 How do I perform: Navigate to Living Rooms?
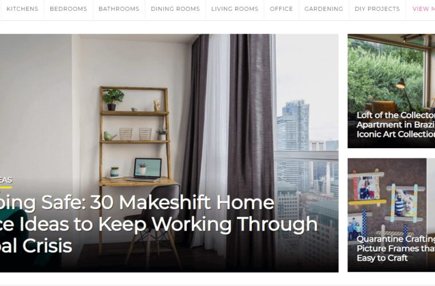(x=235, y=9)
